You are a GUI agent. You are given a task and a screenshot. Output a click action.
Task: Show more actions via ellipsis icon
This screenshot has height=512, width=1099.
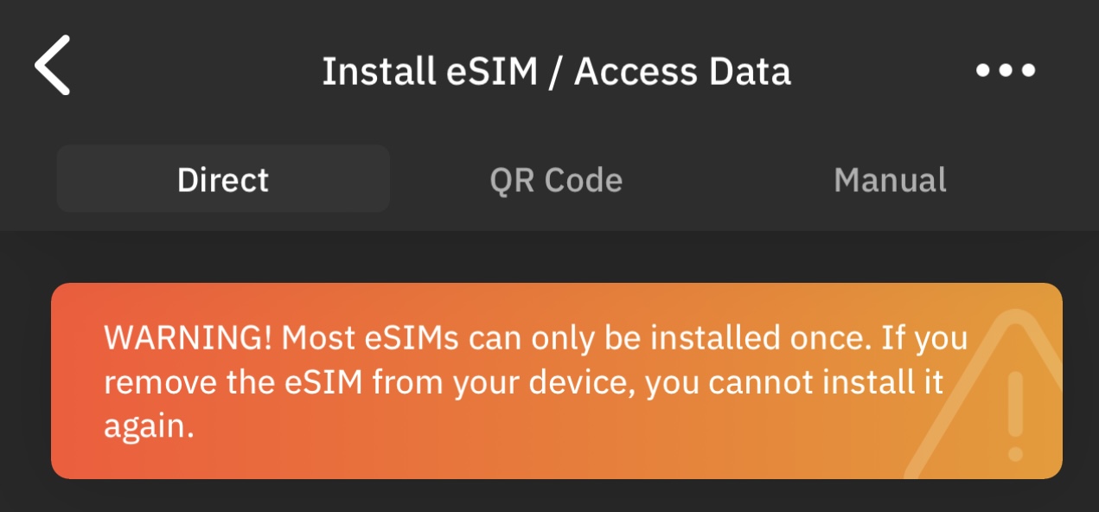[1005, 71]
